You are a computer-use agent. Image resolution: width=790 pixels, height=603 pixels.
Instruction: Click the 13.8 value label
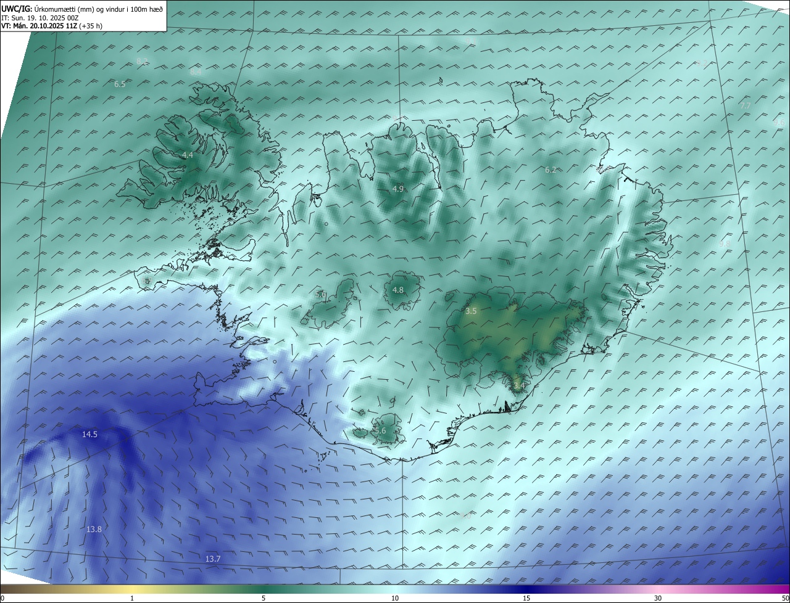tap(94, 529)
